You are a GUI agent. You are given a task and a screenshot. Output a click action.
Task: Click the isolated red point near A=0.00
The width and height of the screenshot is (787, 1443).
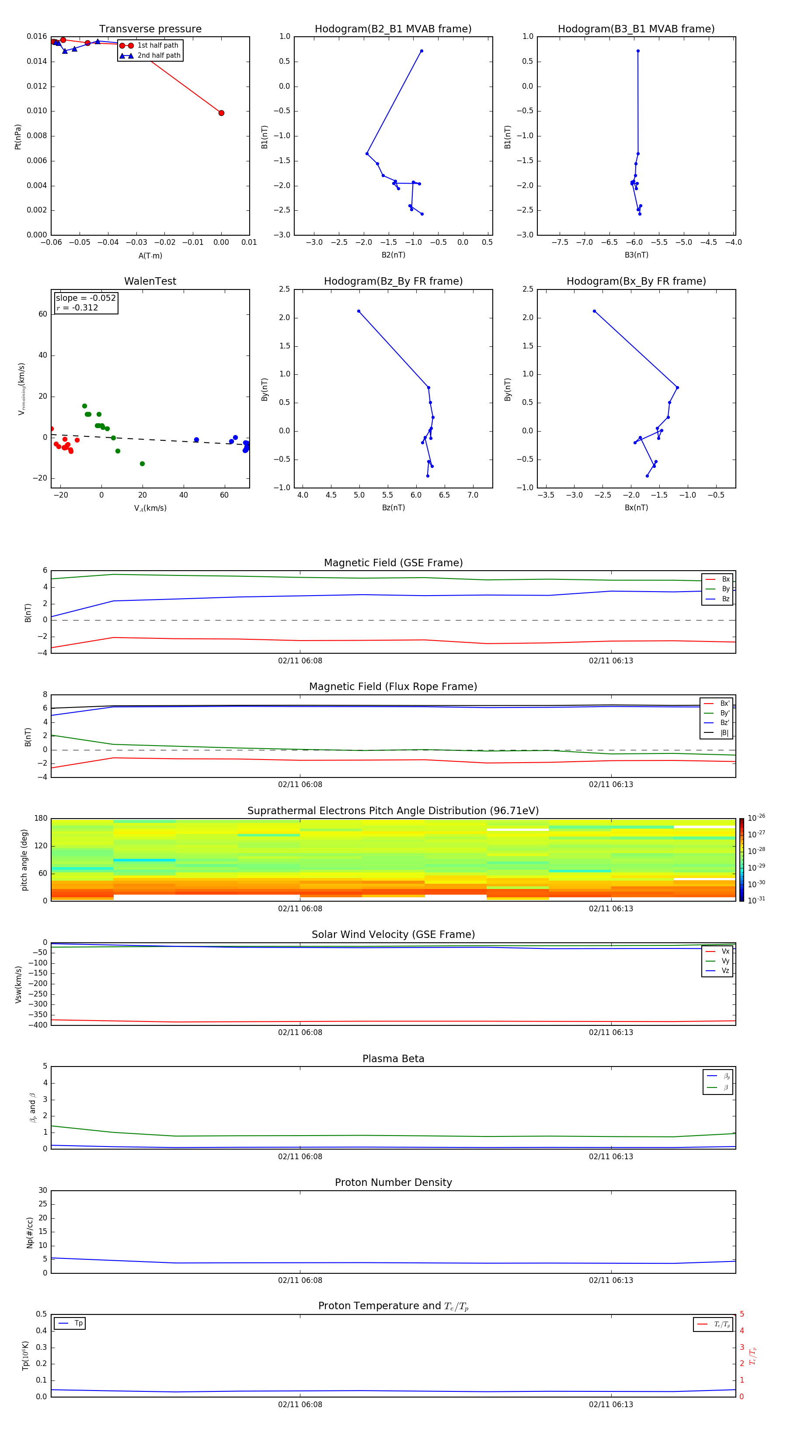pyautogui.click(x=221, y=113)
